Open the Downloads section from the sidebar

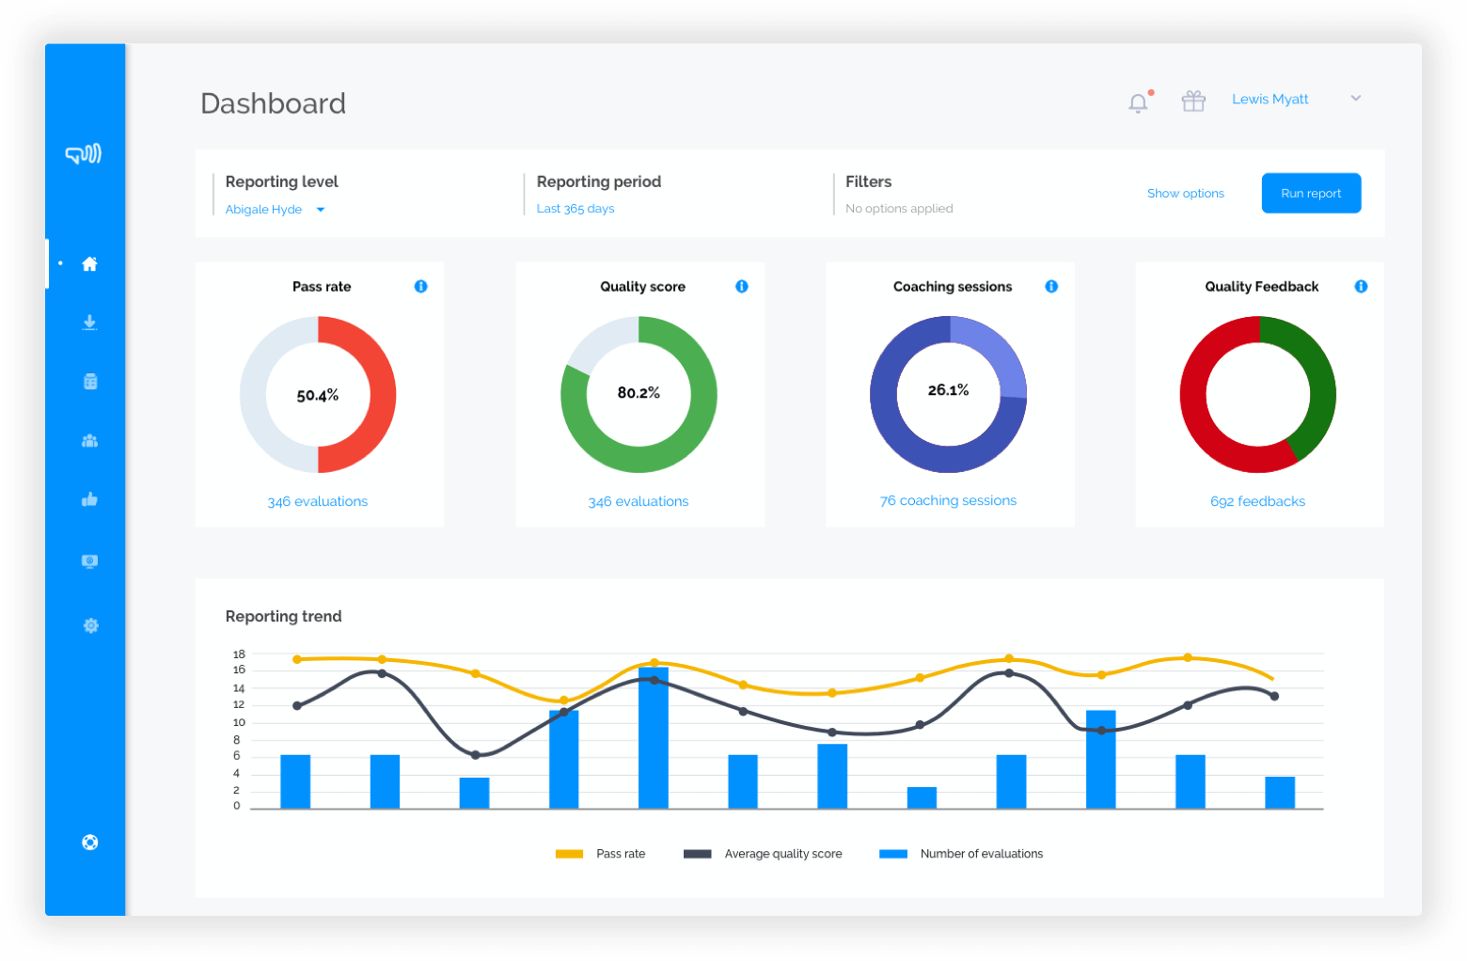pos(89,323)
